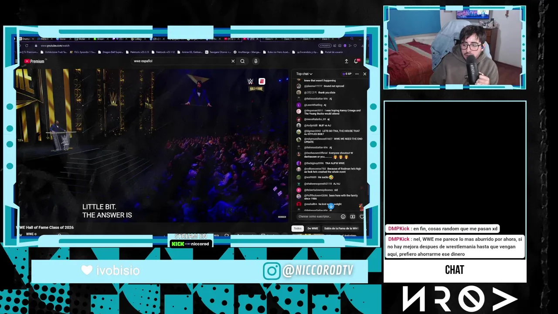The height and width of the screenshot is (314, 558).
Task: Open the 'Dragon Ball Super' bookmark
Action: [x=111, y=52]
